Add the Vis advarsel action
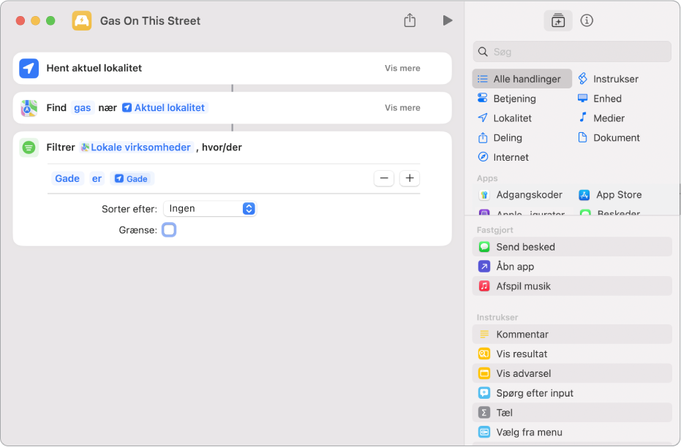681x447 pixels. click(572, 373)
